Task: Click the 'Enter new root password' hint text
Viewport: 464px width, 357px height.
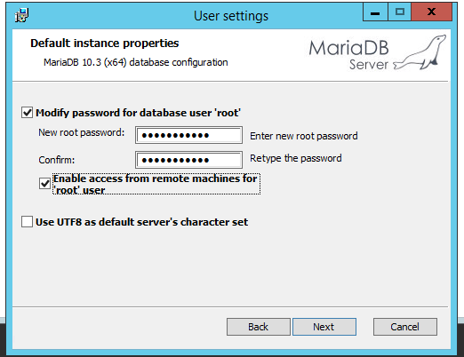Action: pos(304,136)
